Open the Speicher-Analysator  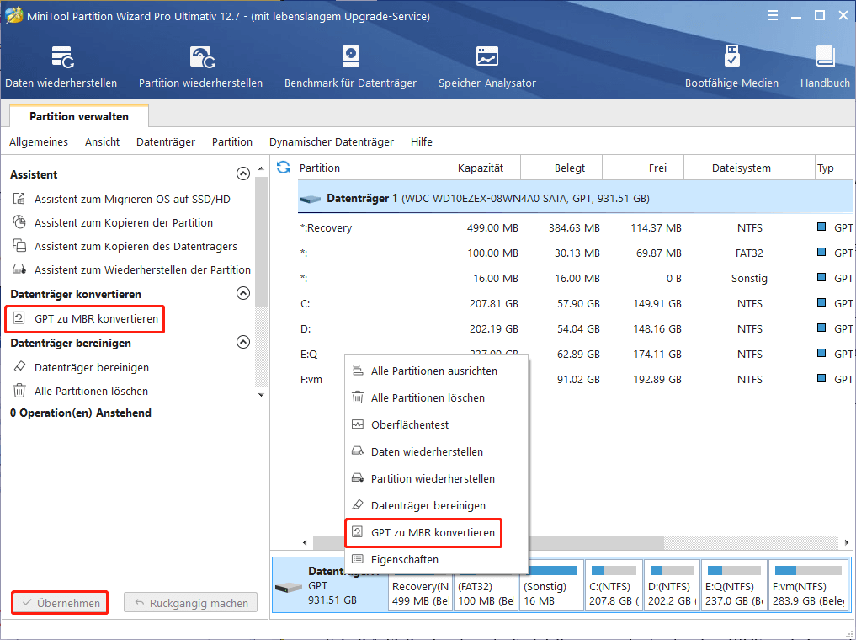click(x=486, y=66)
